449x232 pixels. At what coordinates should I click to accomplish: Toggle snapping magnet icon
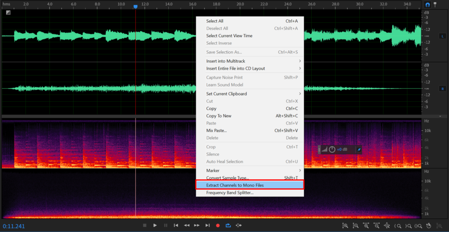[x=427, y=5]
